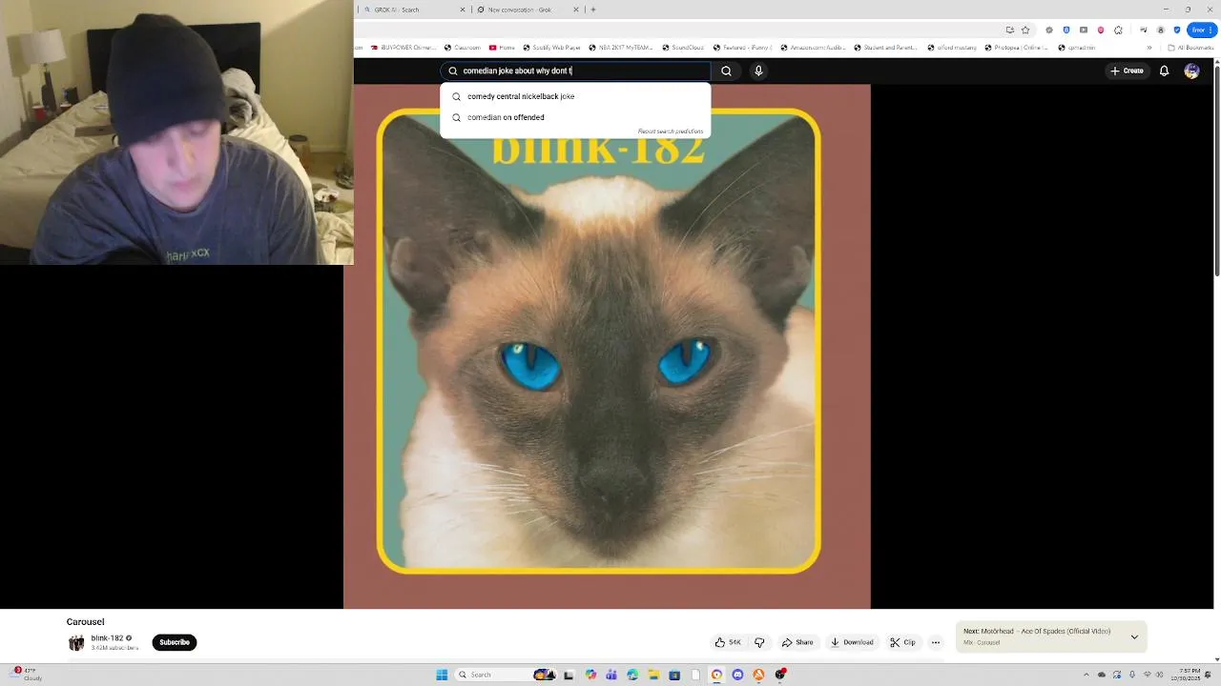This screenshot has height=686, width=1221.
Task: Open the blink-182 channel name link
Action: pos(107,638)
